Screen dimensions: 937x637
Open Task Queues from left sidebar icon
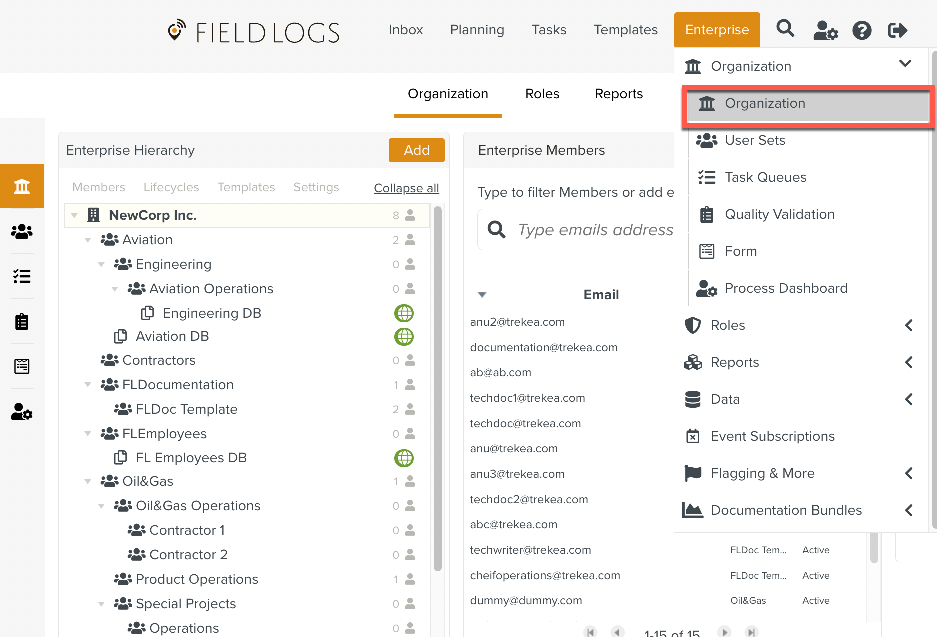(x=22, y=276)
